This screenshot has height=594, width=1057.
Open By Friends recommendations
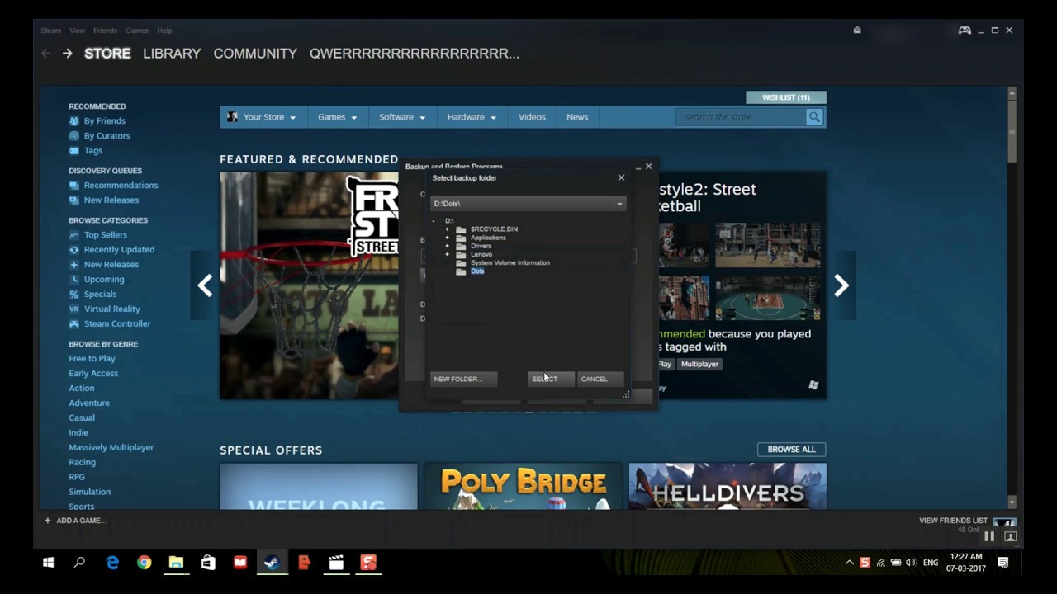(104, 121)
